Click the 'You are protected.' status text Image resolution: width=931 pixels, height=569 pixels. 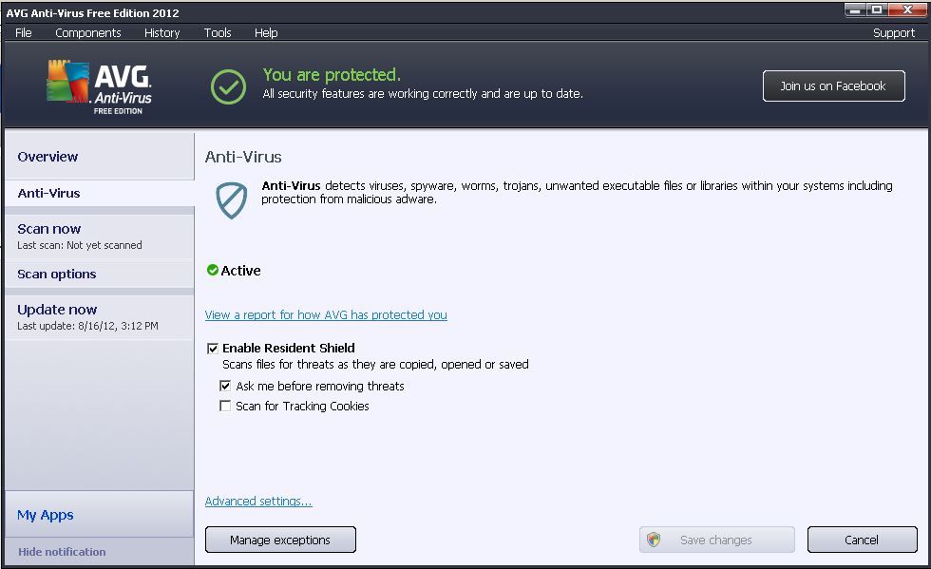coord(332,75)
